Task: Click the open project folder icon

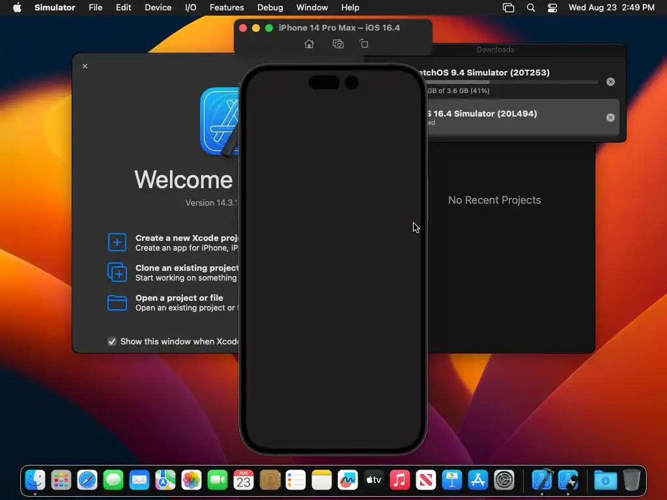Action: (x=117, y=303)
